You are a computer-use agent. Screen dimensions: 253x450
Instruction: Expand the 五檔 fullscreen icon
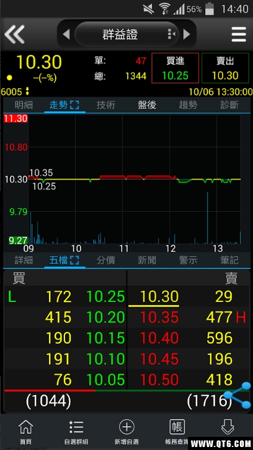[75, 261]
